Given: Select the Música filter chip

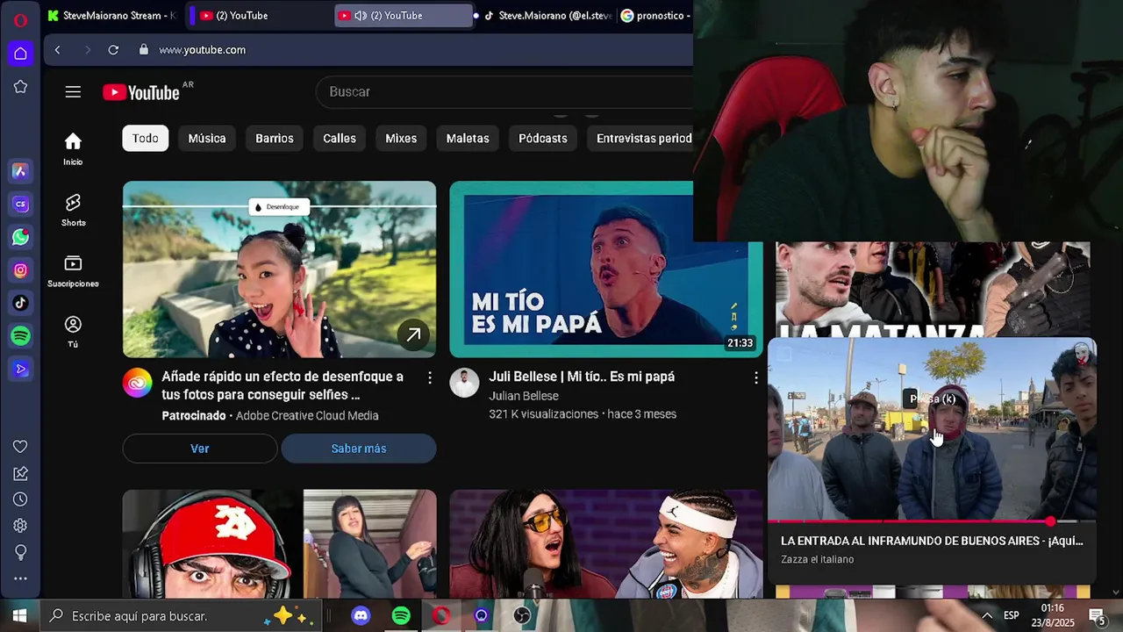Looking at the screenshot, I should tap(207, 138).
